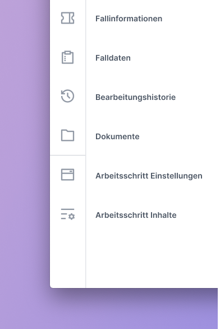Viewport: 220px width, 329px height.
Task: Click the word Inhalte in the last entry
Action: point(163,215)
